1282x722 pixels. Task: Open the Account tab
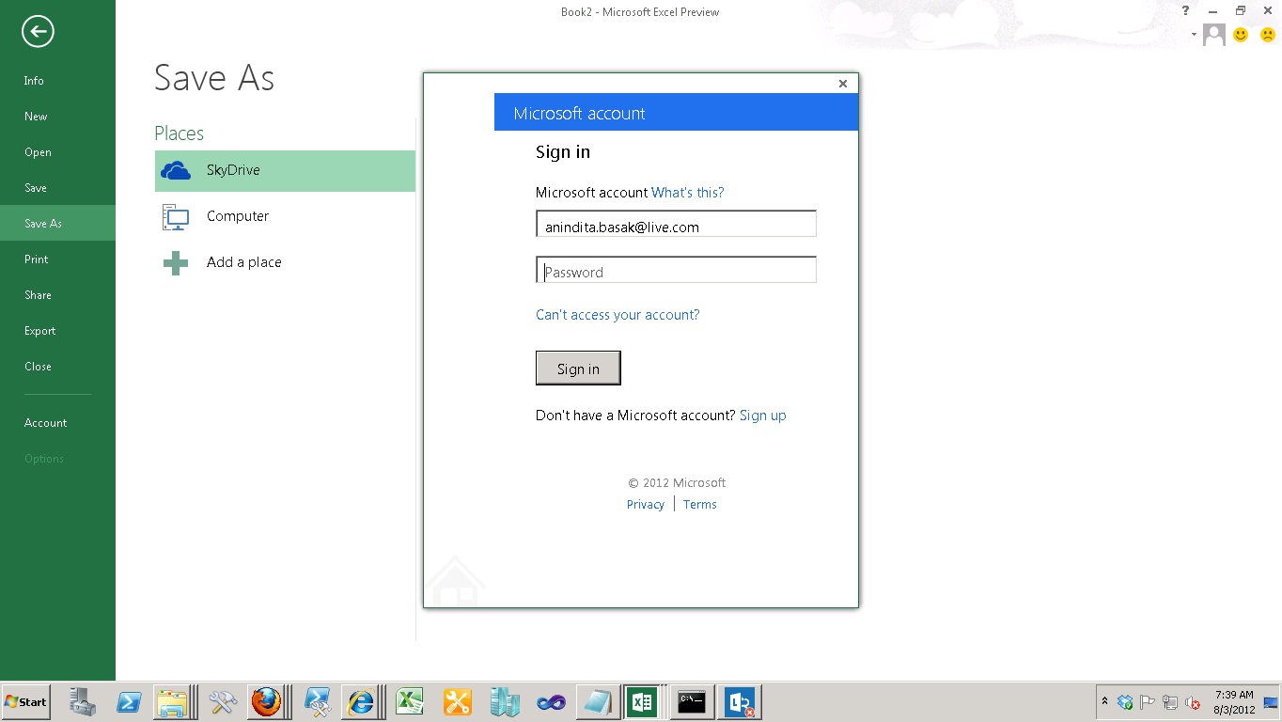click(x=57, y=423)
